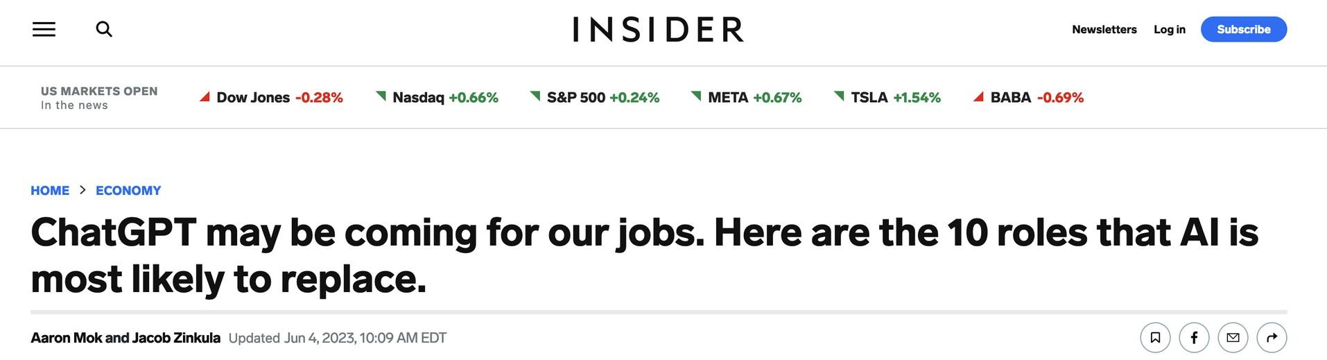Share article by email envelope icon
This screenshot has height=360, width=1327.
pos(1233,338)
